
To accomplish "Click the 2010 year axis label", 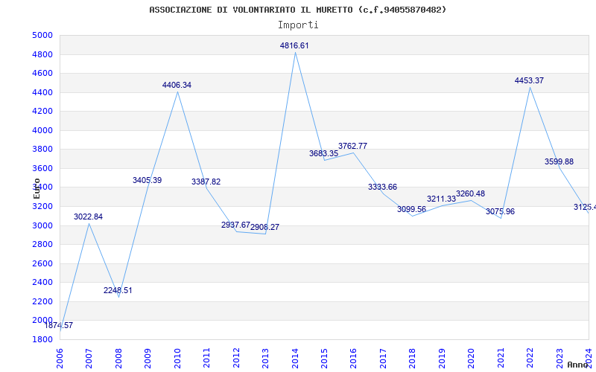I will click(x=177, y=359).
